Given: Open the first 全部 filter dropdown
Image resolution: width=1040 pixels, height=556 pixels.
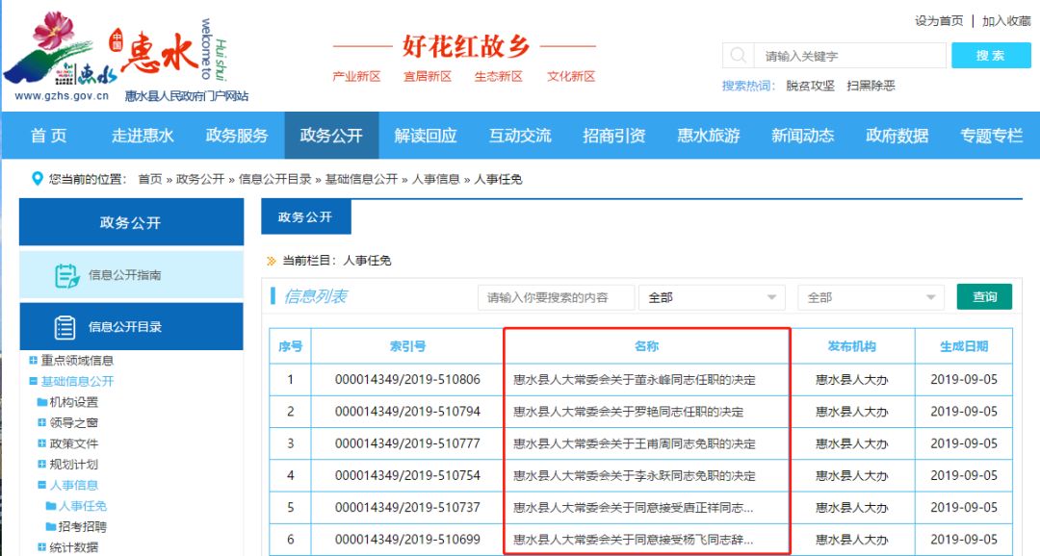Looking at the screenshot, I should 711,297.
